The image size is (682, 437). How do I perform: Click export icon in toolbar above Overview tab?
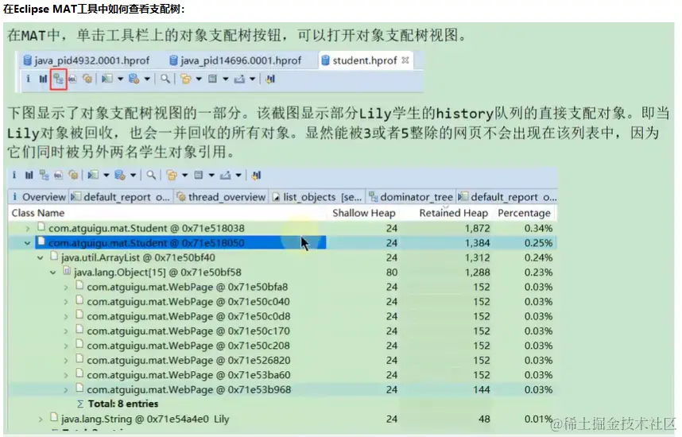(225, 176)
